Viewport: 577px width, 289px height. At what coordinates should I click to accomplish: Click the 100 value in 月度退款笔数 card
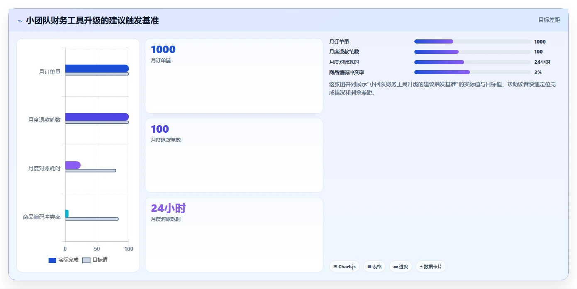coord(160,129)
